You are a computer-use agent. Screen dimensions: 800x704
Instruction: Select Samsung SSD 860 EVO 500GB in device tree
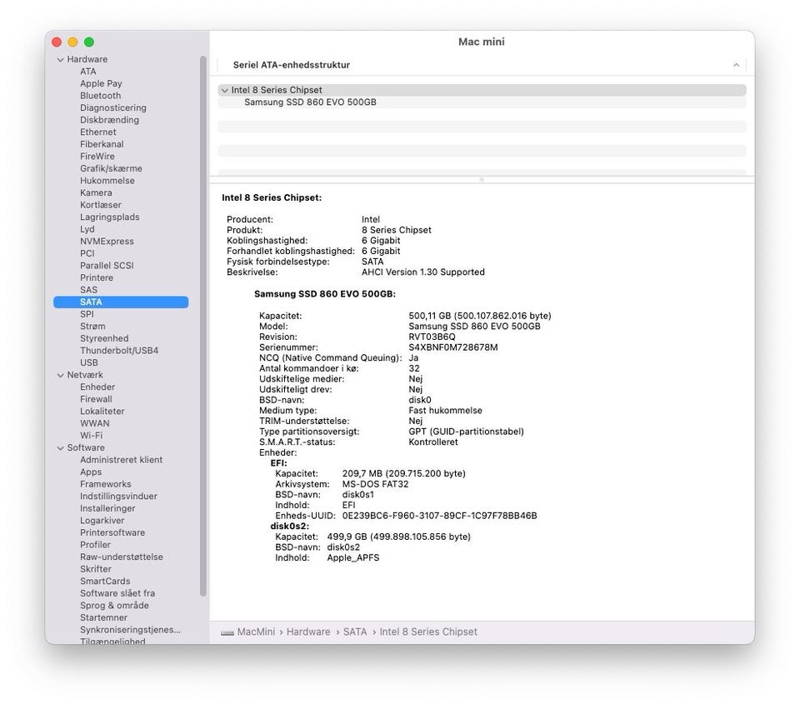[310, 102]
